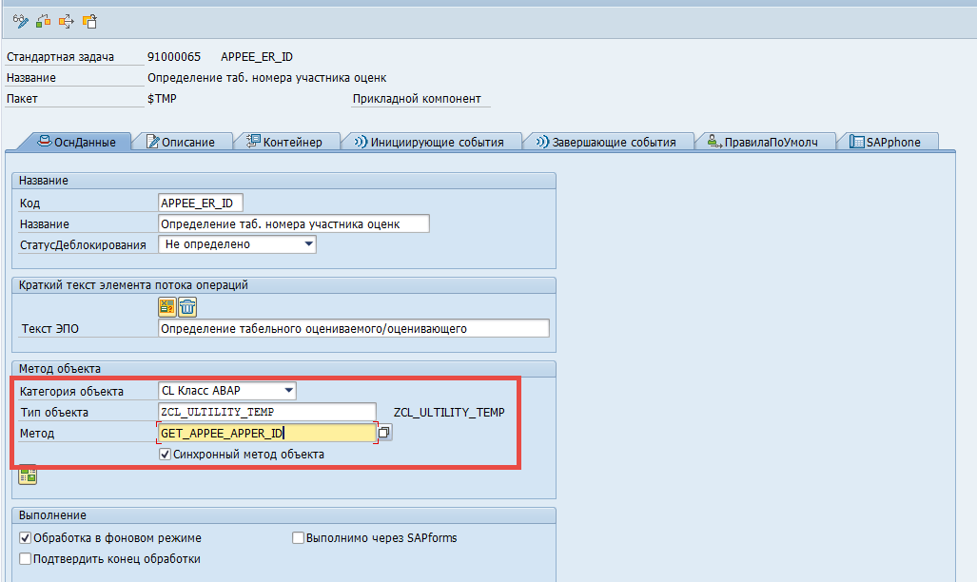
Task: Switch to the SAPphone tab
Action: click(887, 140)
